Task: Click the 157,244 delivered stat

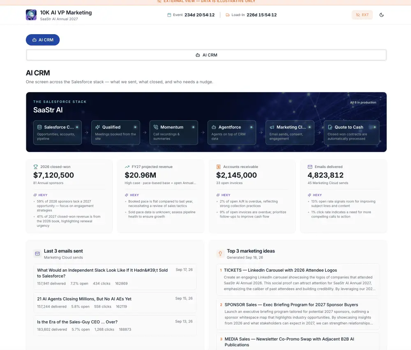Action: [x=52, y=307]
